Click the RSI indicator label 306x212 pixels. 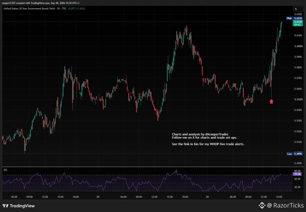click(x=5, y=170)
